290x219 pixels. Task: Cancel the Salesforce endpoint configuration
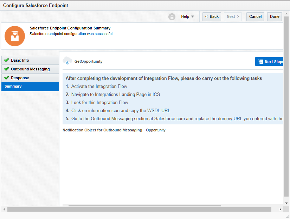click(255, 16)
